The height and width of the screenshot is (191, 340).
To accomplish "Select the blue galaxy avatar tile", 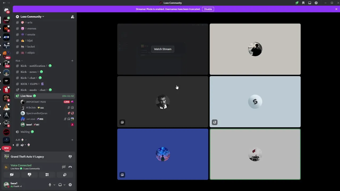I will point(163,154).
